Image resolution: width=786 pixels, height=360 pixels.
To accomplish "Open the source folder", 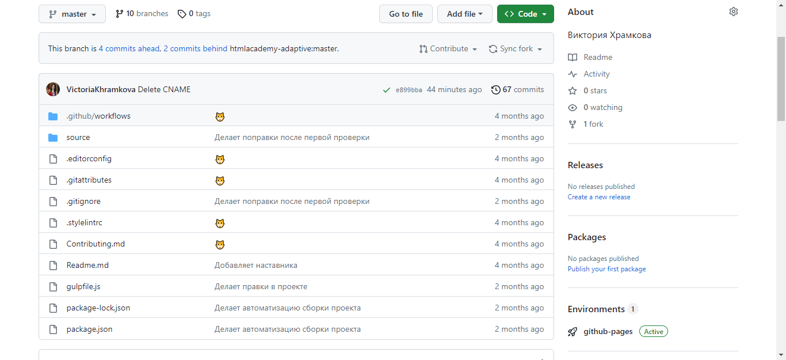I will [78, 137].
